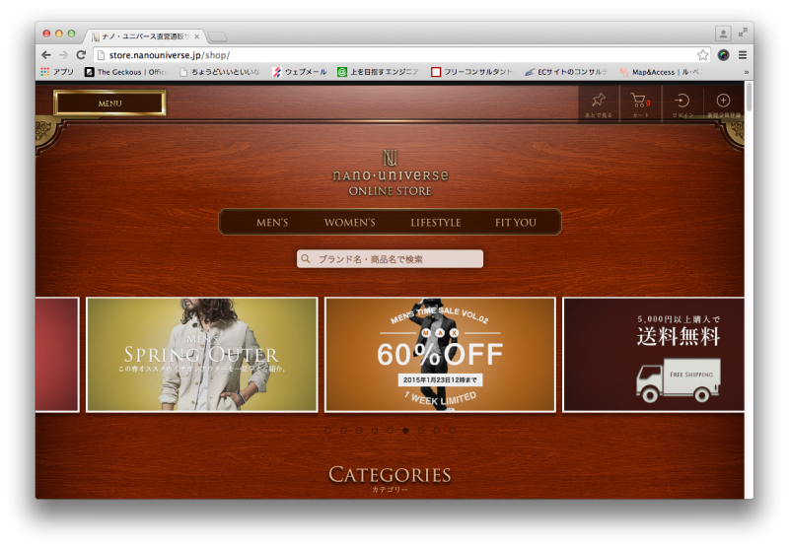Click the brand and product search field
Image resolution: width=789 pixels, height=548 pixels.
(391, 259)
